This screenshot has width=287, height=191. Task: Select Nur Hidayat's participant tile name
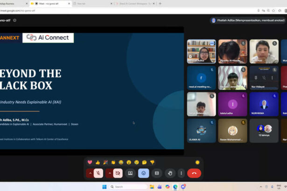click(258, 87)
